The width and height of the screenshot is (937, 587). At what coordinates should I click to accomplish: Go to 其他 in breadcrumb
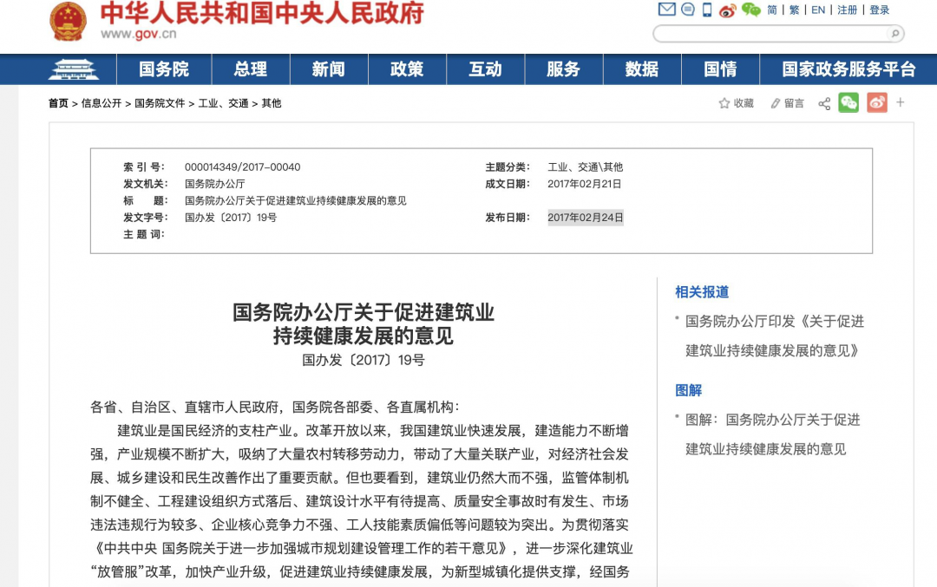click(272, 103)
